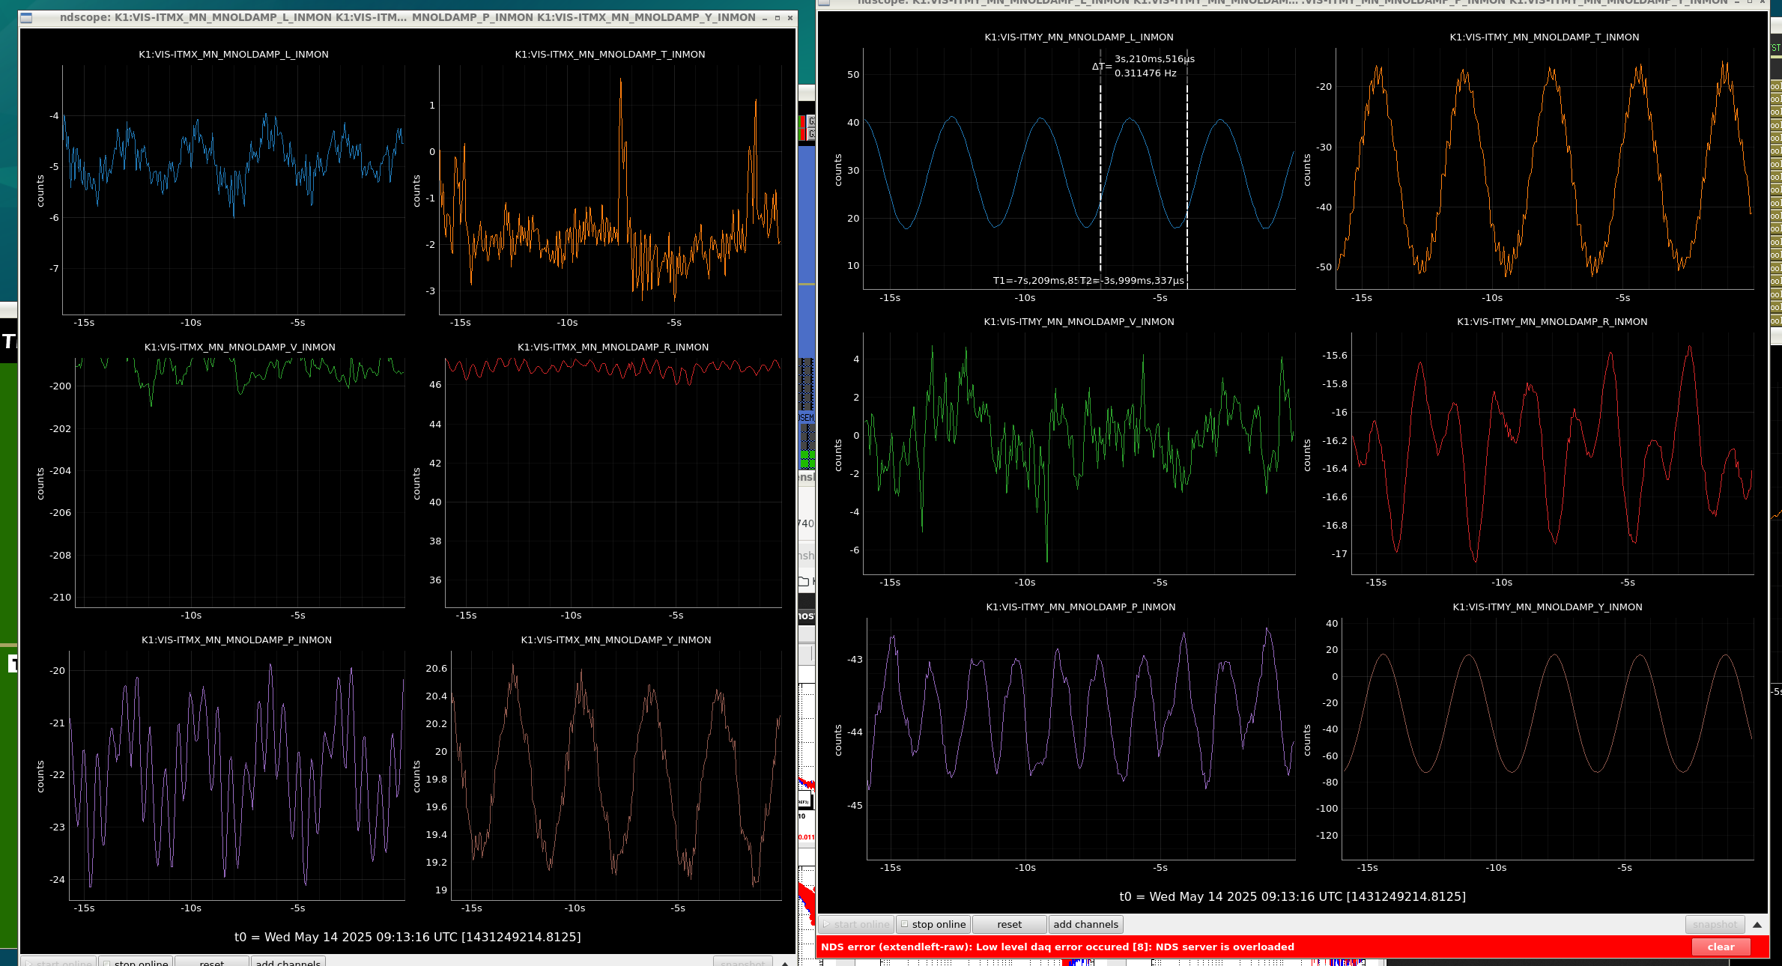The height and width of the screenshot is (966, 1782).
Task: Click the t0 timestamp label in ITMY window
Action: (1292, 896)
